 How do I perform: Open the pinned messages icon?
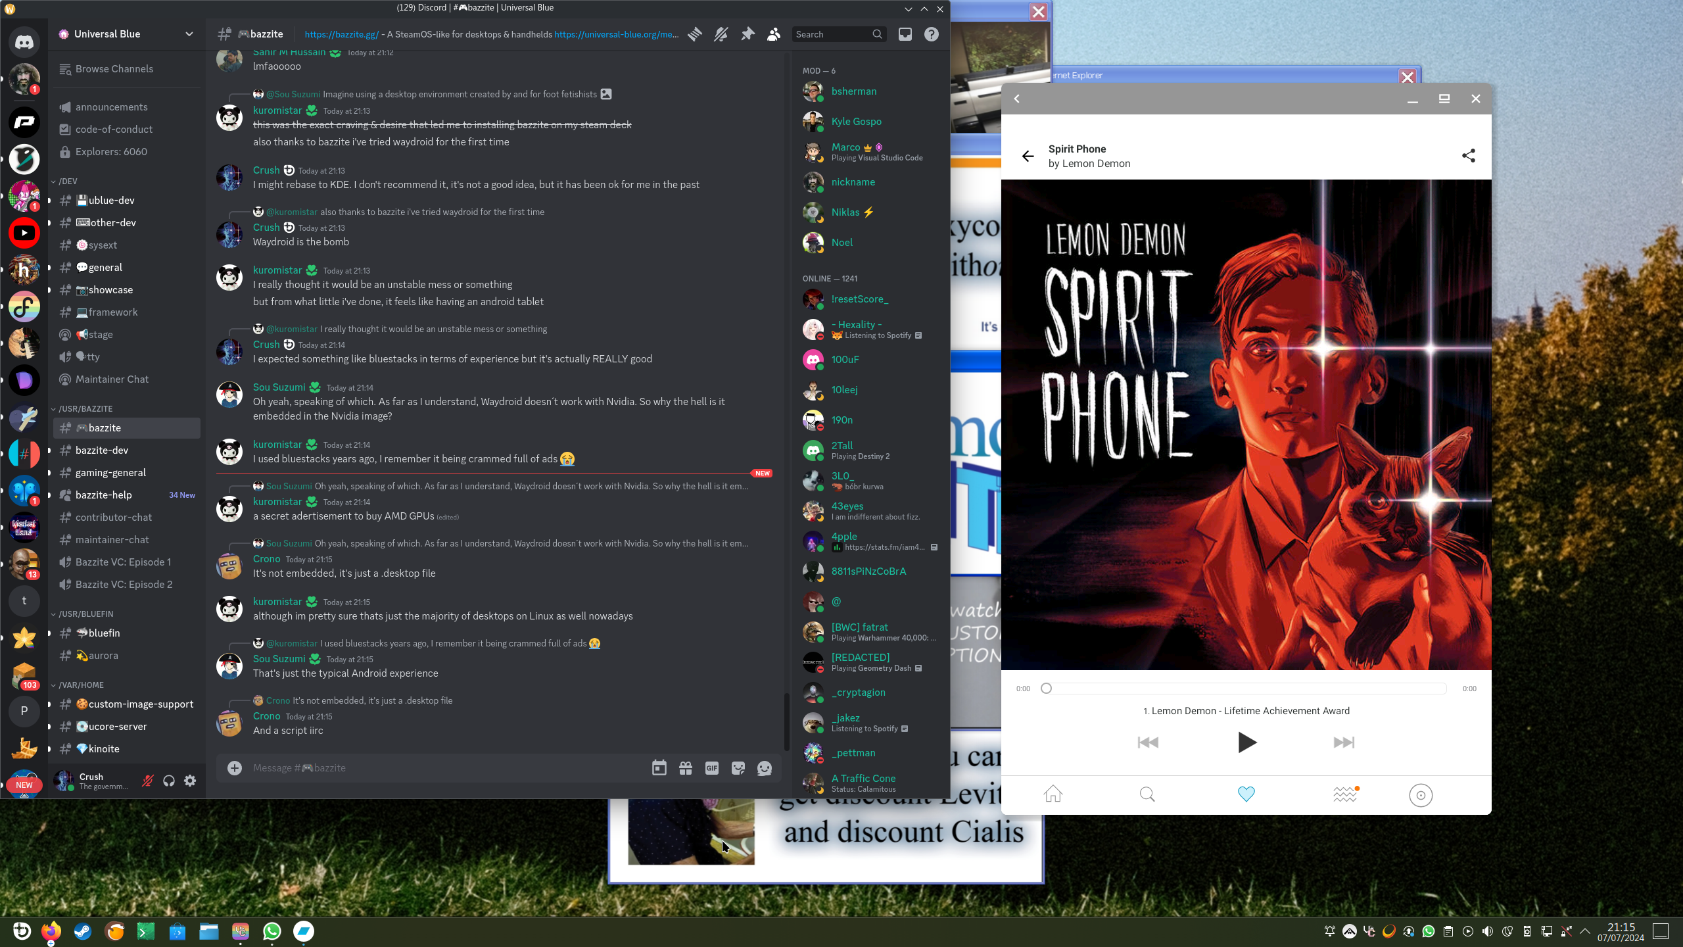click(747, 34)
